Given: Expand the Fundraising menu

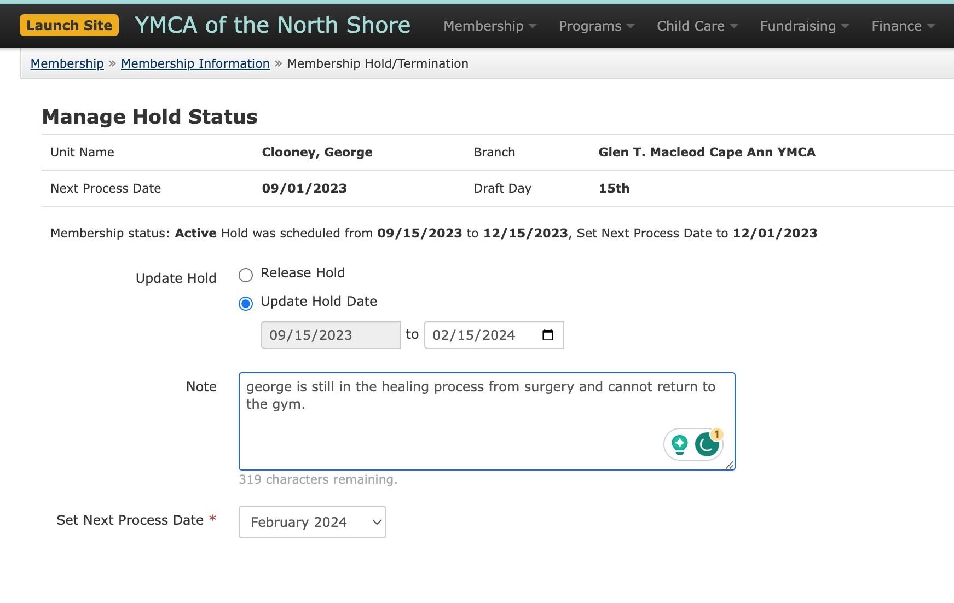Looking at the screenshot, I should 804,26.
